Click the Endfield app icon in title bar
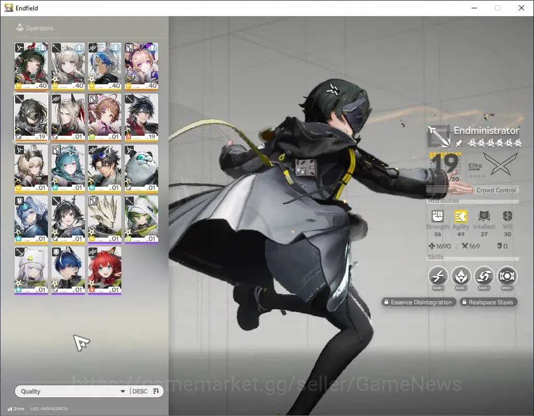 pos(8,7)
